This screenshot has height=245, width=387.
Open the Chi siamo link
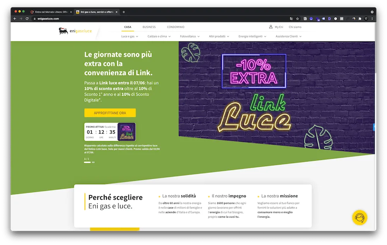click(295, 27)
